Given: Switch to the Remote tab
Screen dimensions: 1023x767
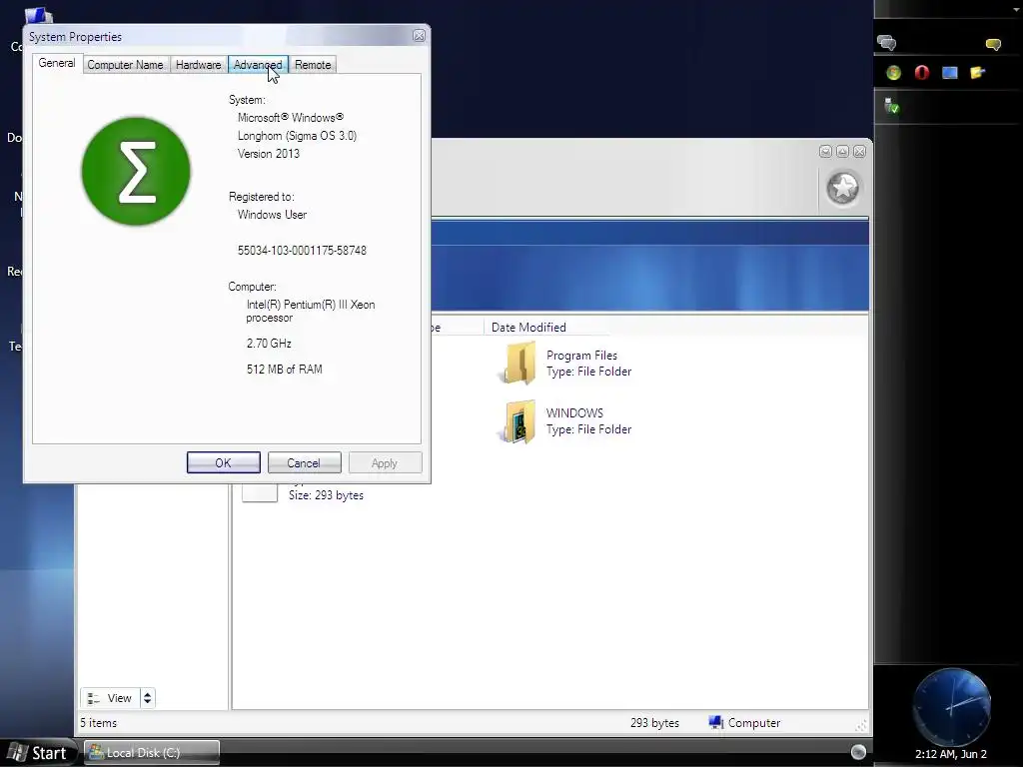Looking at the screenshot, I should coord(313,65).
